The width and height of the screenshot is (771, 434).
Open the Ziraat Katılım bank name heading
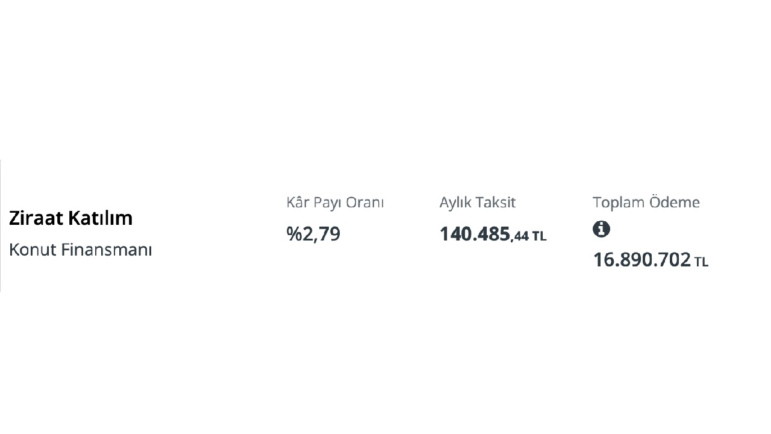[x=70, y=218]
